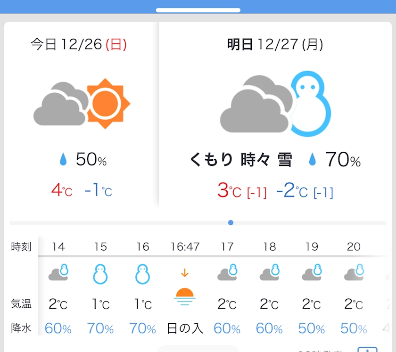Tap the 17:00 cloudy snow icon
396x352 pixels.
pyautogui.click(x=227, y=273)
